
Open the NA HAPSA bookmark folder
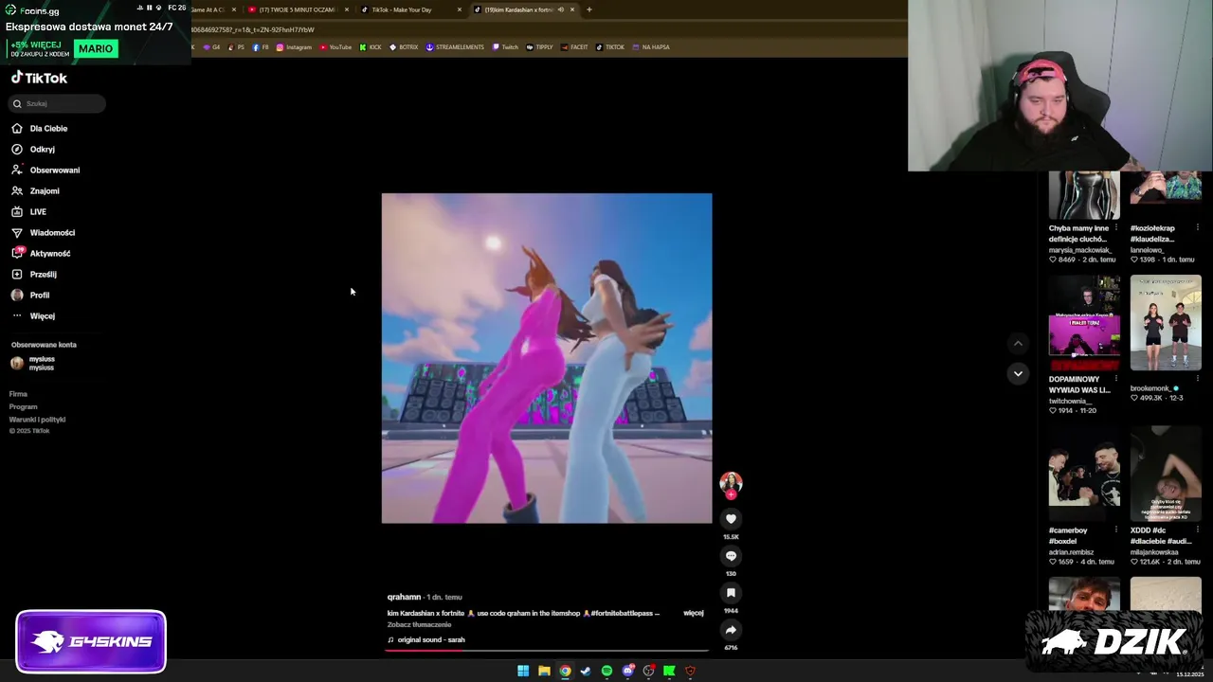point(650,46)
